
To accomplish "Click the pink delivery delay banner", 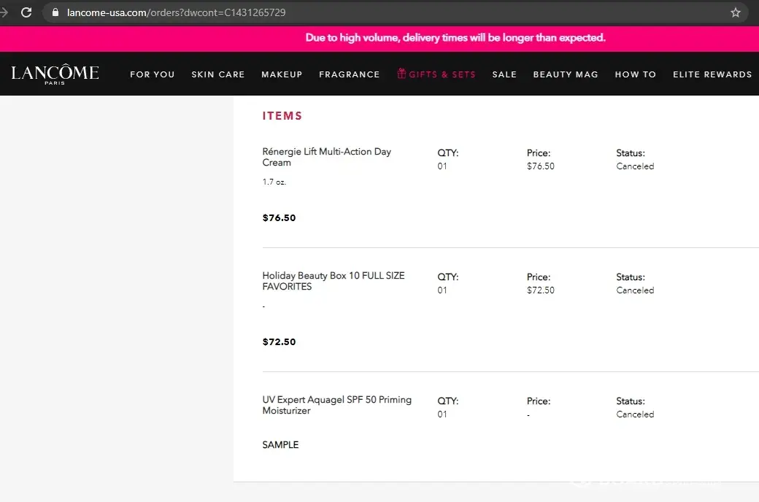I will [455, 38].
